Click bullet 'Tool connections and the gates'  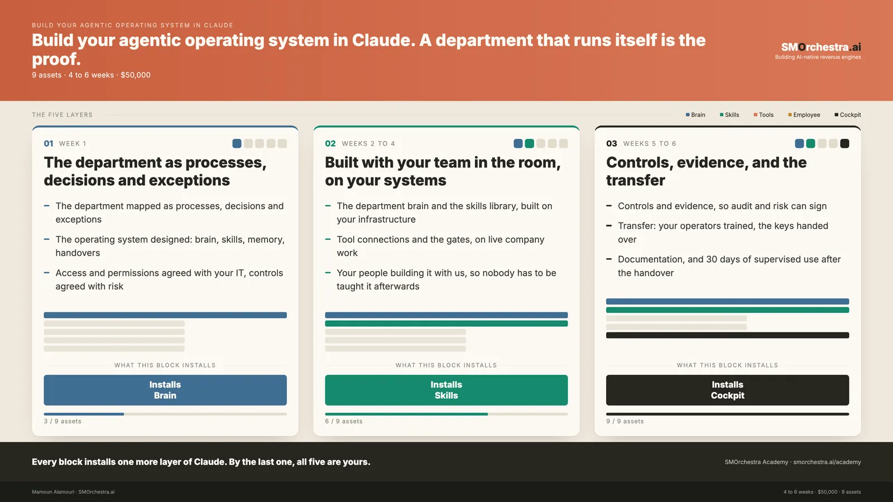(440, 246)
